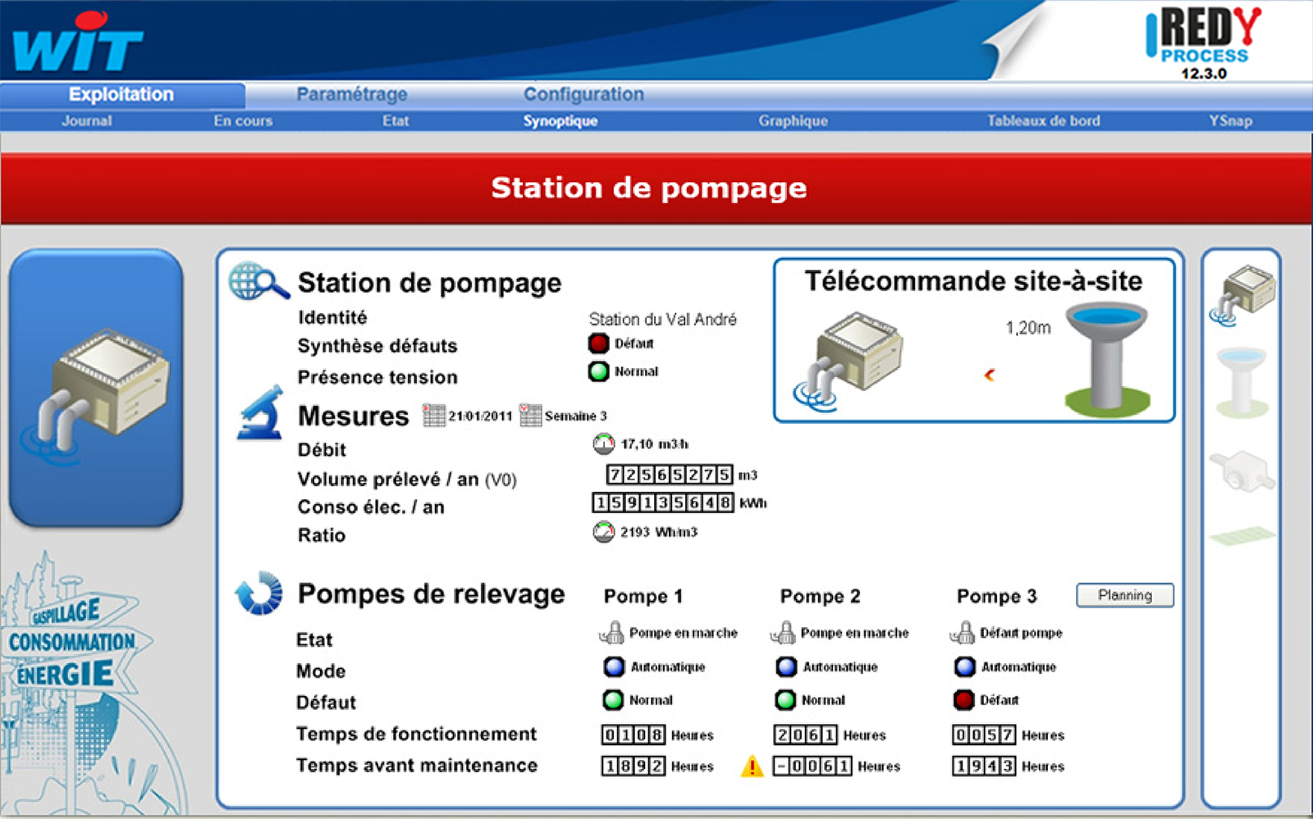Click the Station du Val André identity text
1313x819 pixels.
point(662,319)
